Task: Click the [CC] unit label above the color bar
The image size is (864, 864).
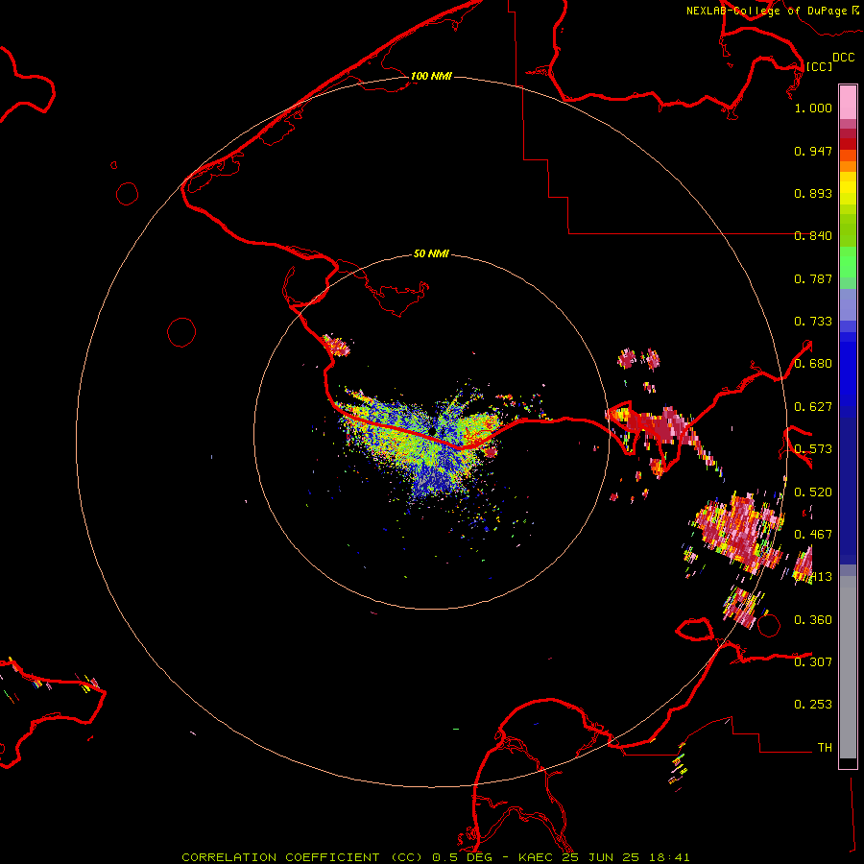Action: [819, 66]
